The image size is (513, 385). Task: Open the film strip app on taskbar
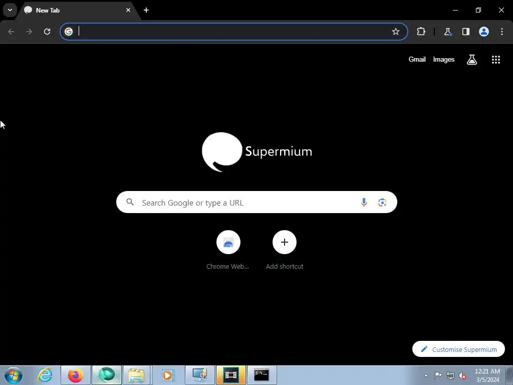pos(230,375)
